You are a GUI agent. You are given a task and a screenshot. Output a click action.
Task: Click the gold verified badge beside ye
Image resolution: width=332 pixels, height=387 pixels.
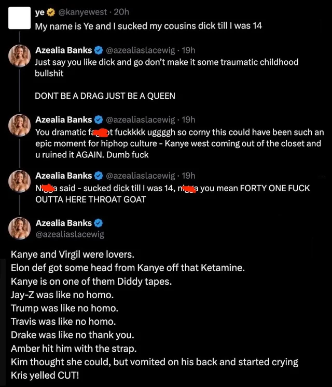51,12
